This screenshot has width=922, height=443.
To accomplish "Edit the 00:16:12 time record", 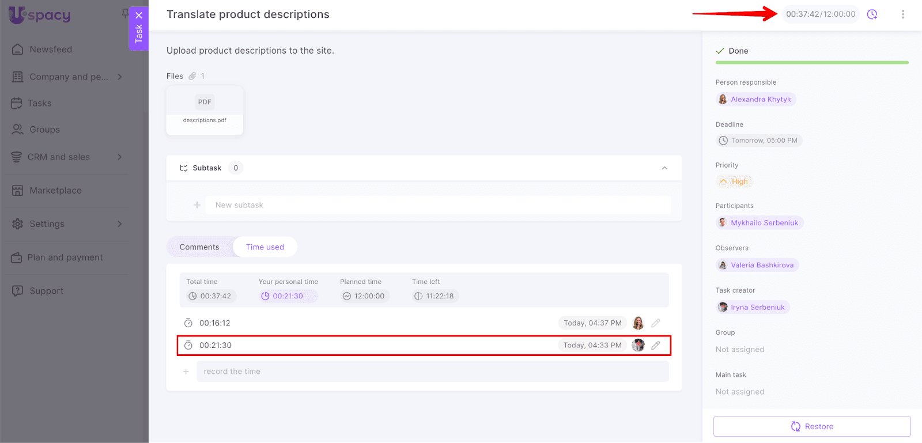I will 655,323.
